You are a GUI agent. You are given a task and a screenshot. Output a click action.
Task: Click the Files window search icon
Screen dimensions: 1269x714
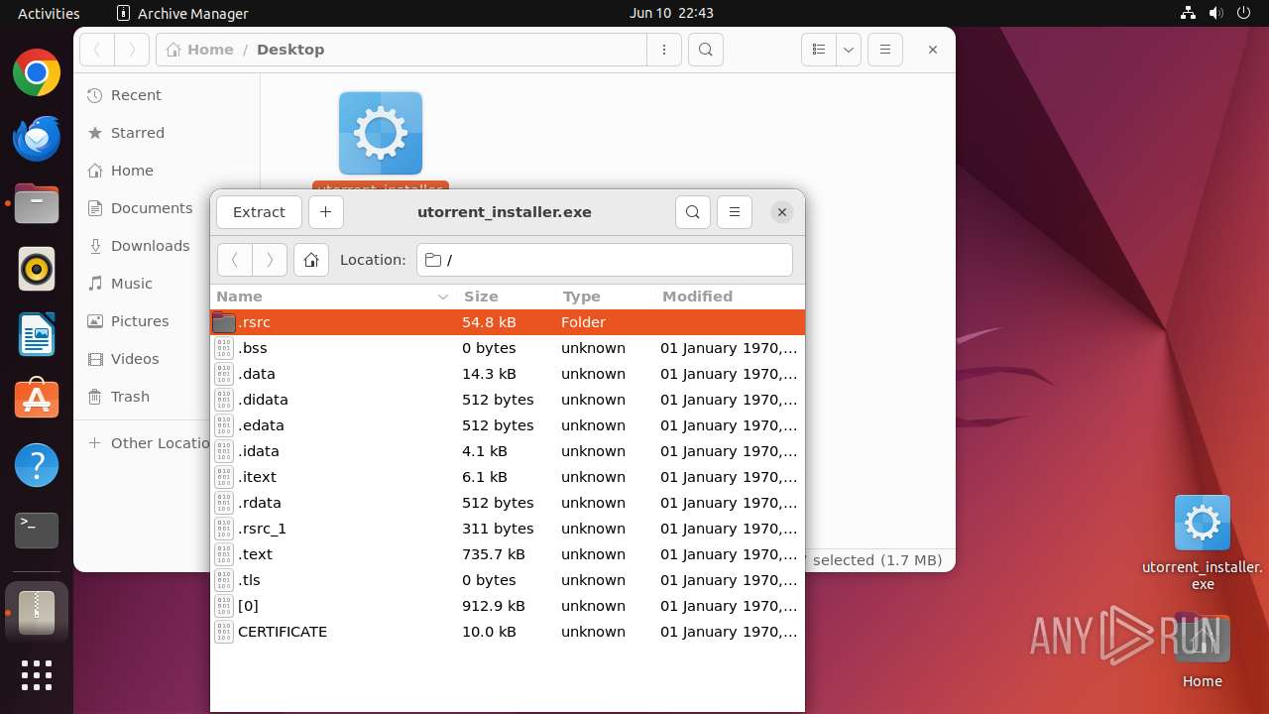706,50
